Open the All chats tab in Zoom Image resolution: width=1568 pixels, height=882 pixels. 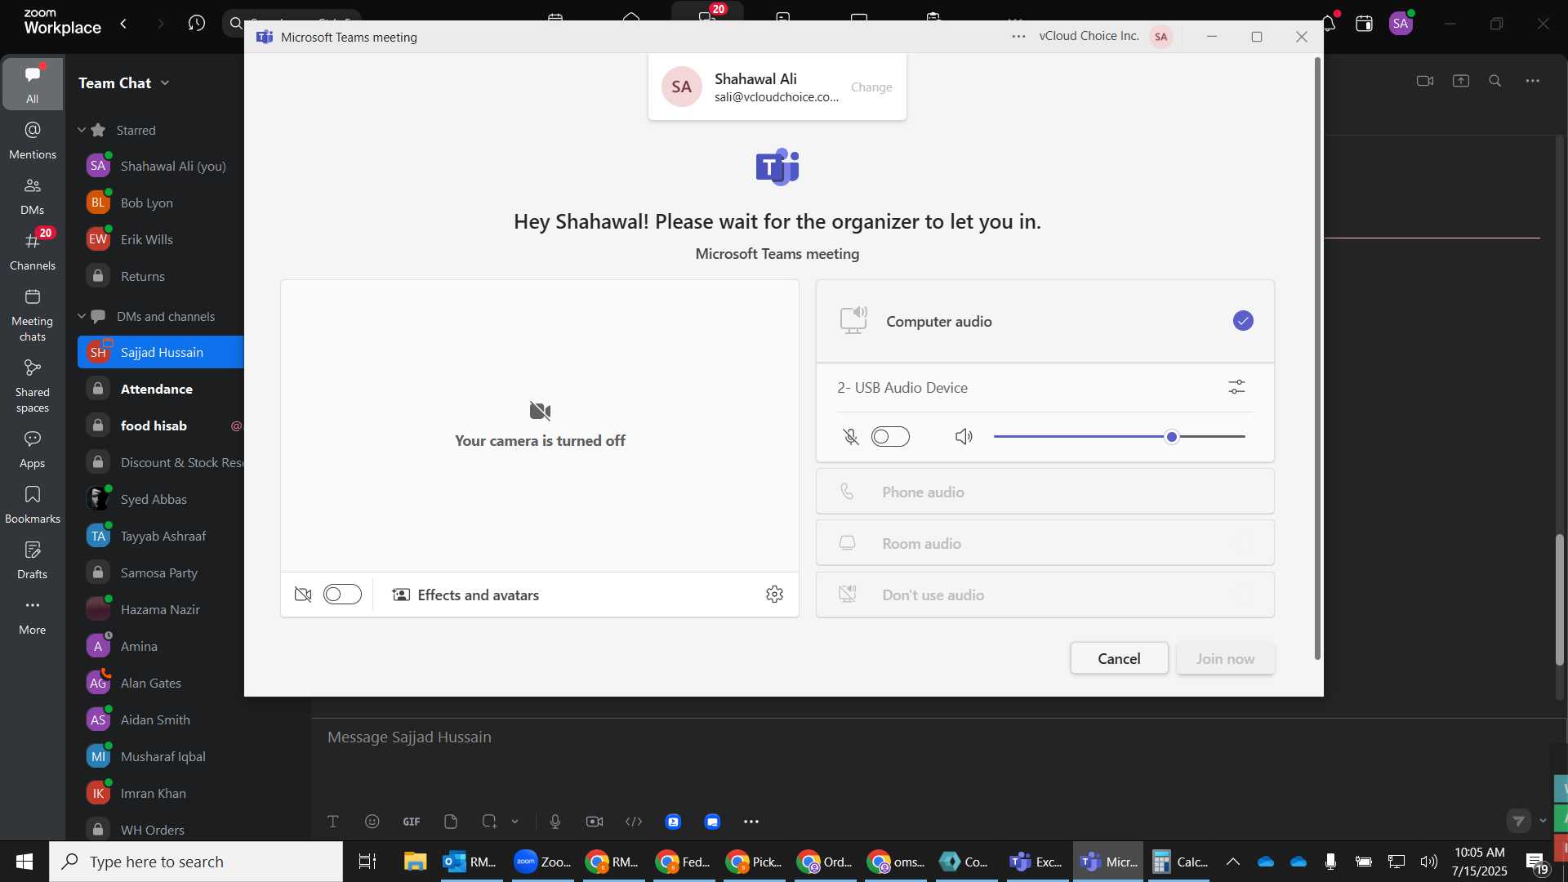33,84
